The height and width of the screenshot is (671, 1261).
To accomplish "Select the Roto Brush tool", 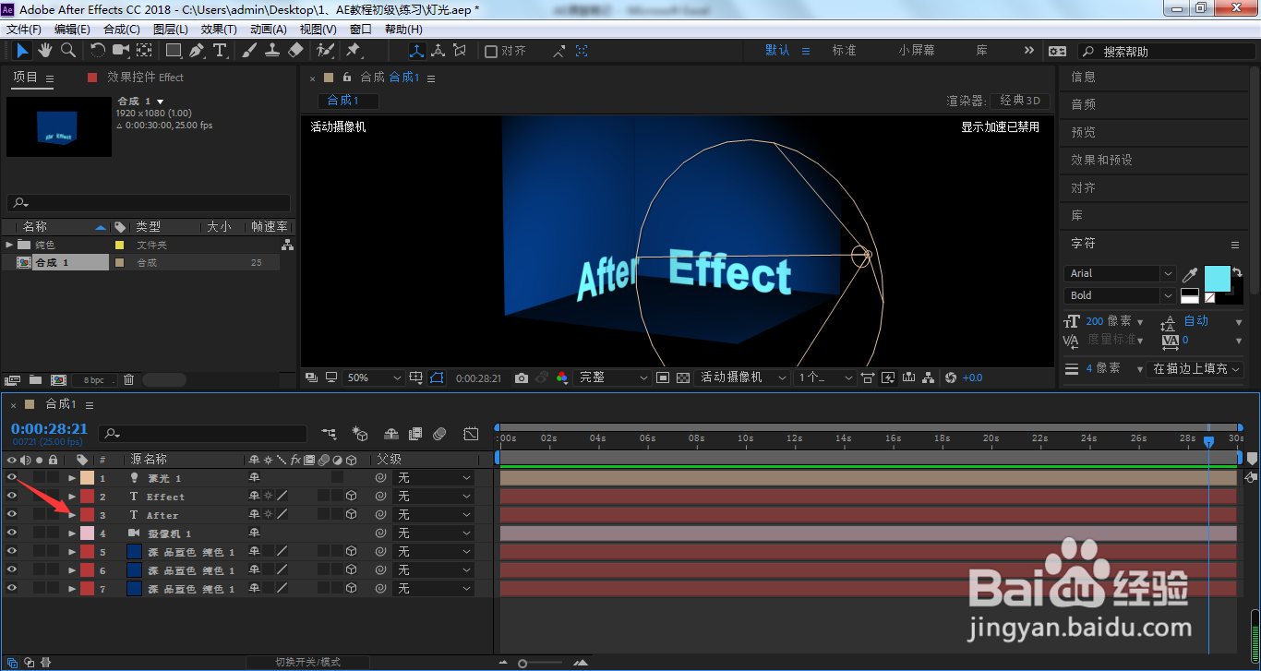I will tap(325, 51).
